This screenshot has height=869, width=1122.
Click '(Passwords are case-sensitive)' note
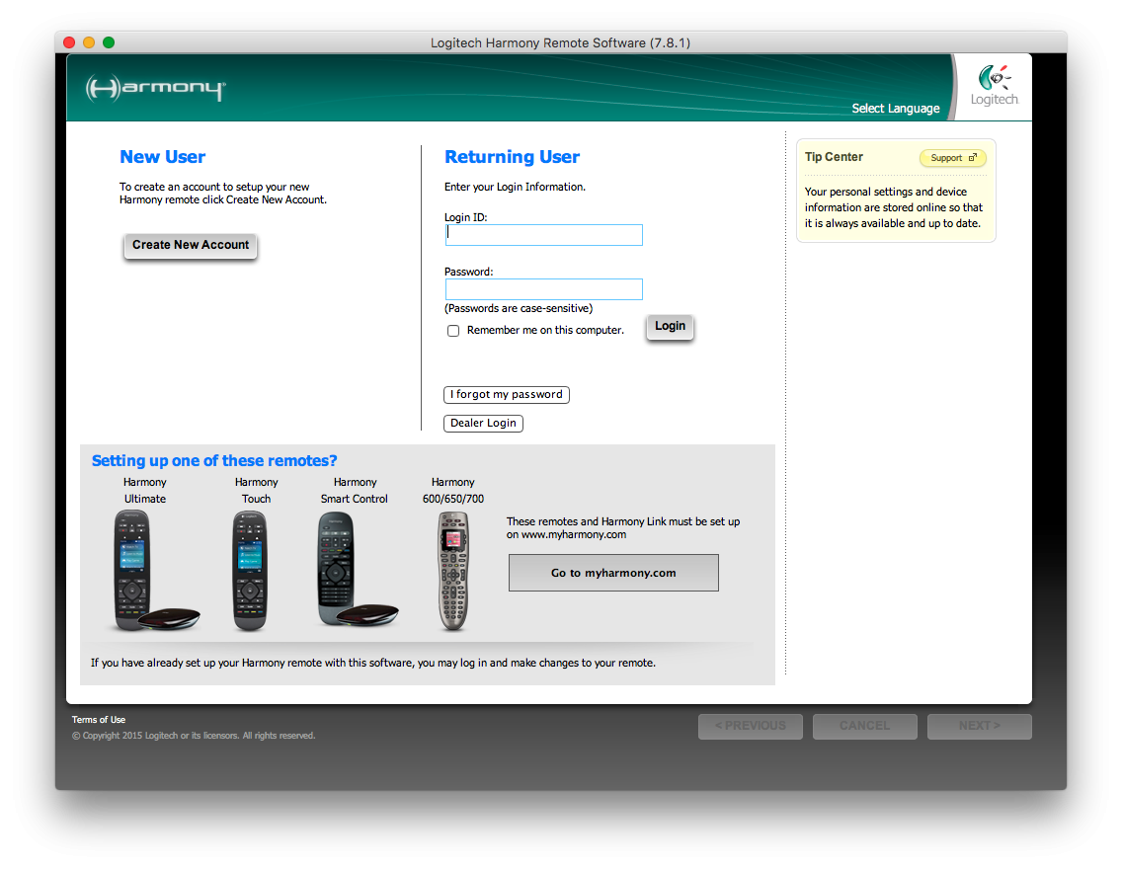(x=519, y=308)
